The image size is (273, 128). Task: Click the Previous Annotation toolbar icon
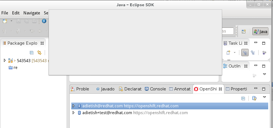click(x=18, y=31)
